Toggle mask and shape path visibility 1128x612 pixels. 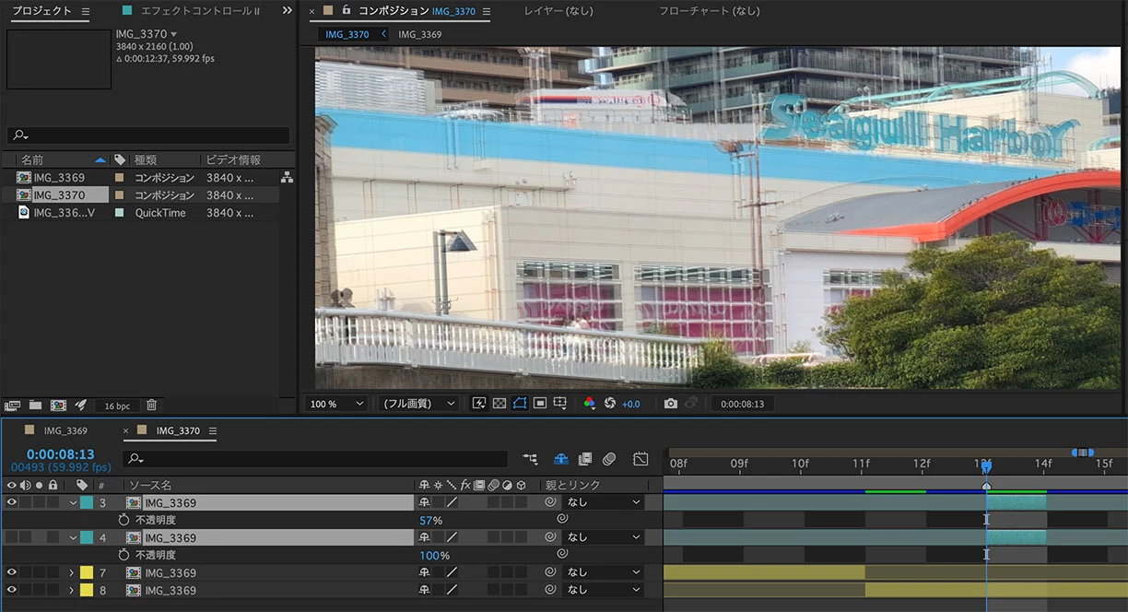pos(519,404)
